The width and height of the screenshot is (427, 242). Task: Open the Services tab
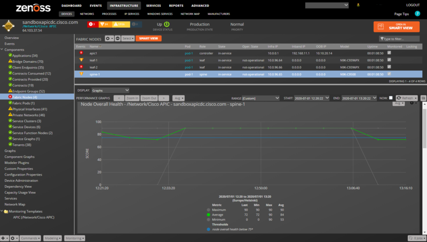pos(153,6)
